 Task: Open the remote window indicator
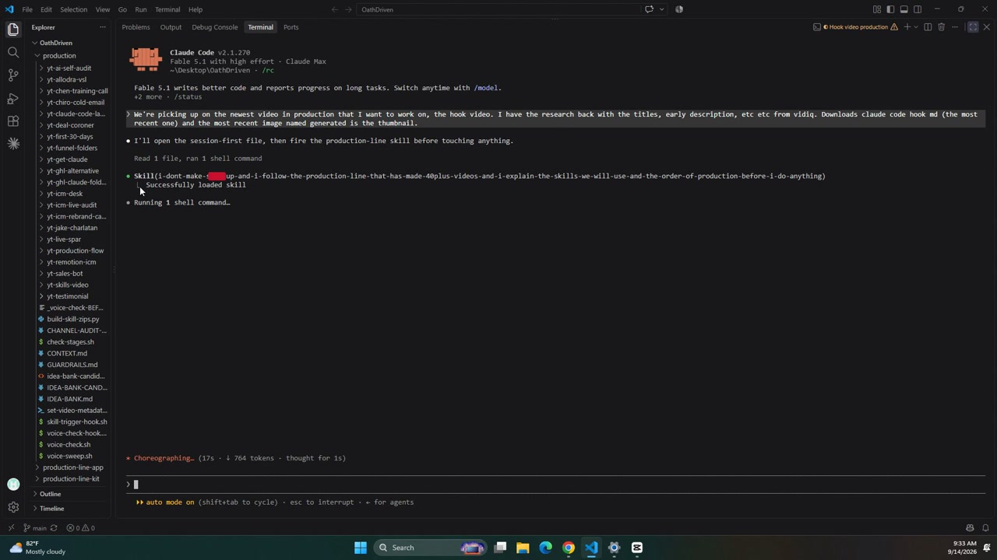(11, 528)
